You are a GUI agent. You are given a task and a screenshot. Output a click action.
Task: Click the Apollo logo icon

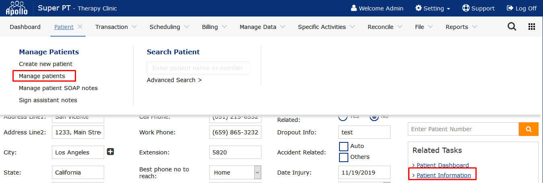pyautogui.click(x=16, y=8)
